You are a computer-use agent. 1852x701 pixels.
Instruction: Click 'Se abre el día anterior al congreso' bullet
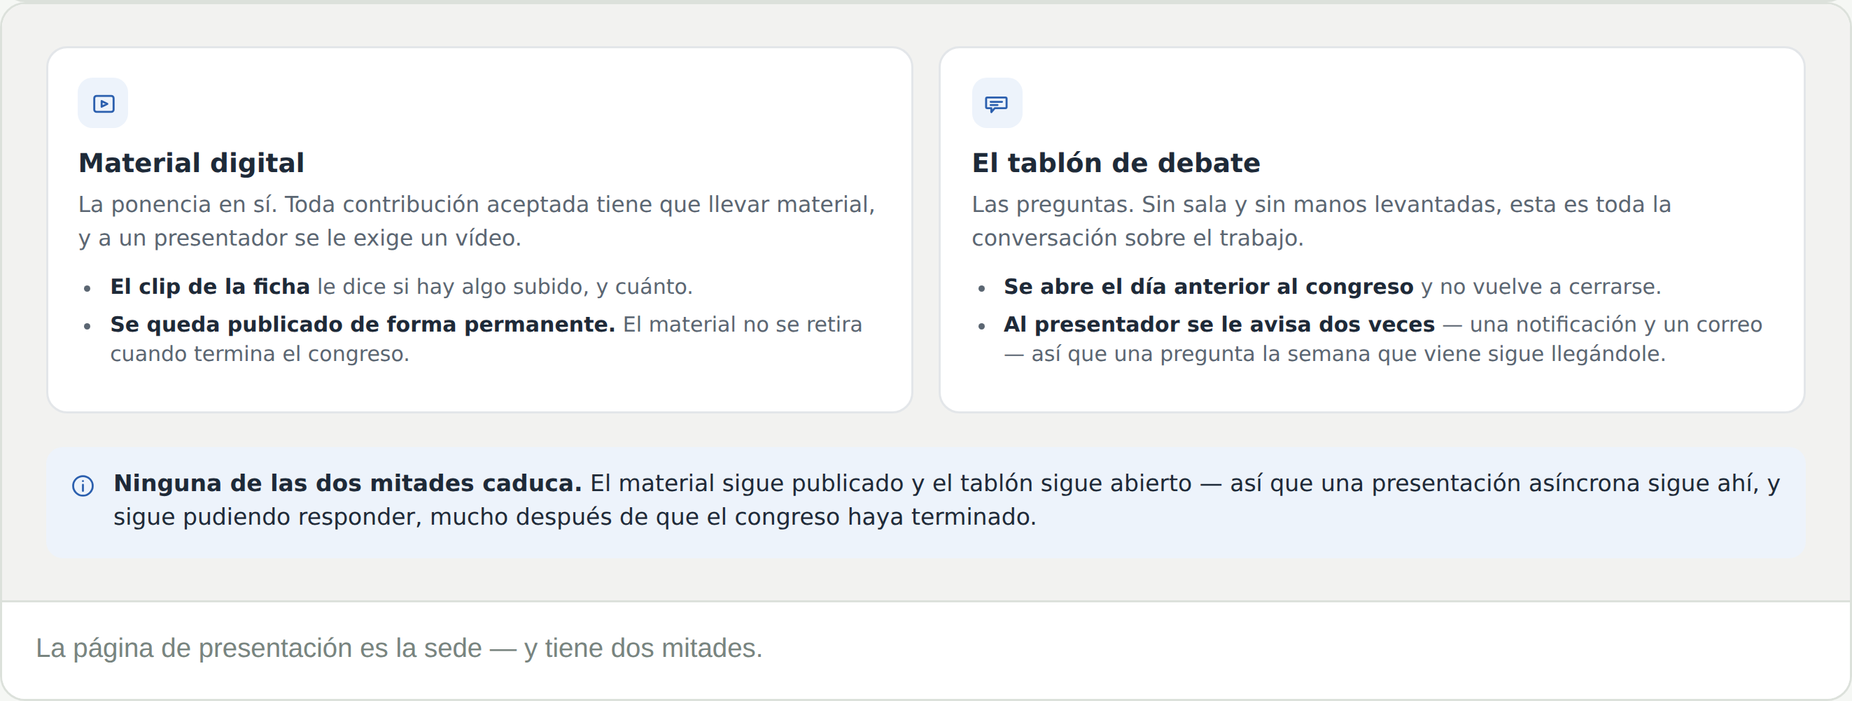coord(1208,287)
